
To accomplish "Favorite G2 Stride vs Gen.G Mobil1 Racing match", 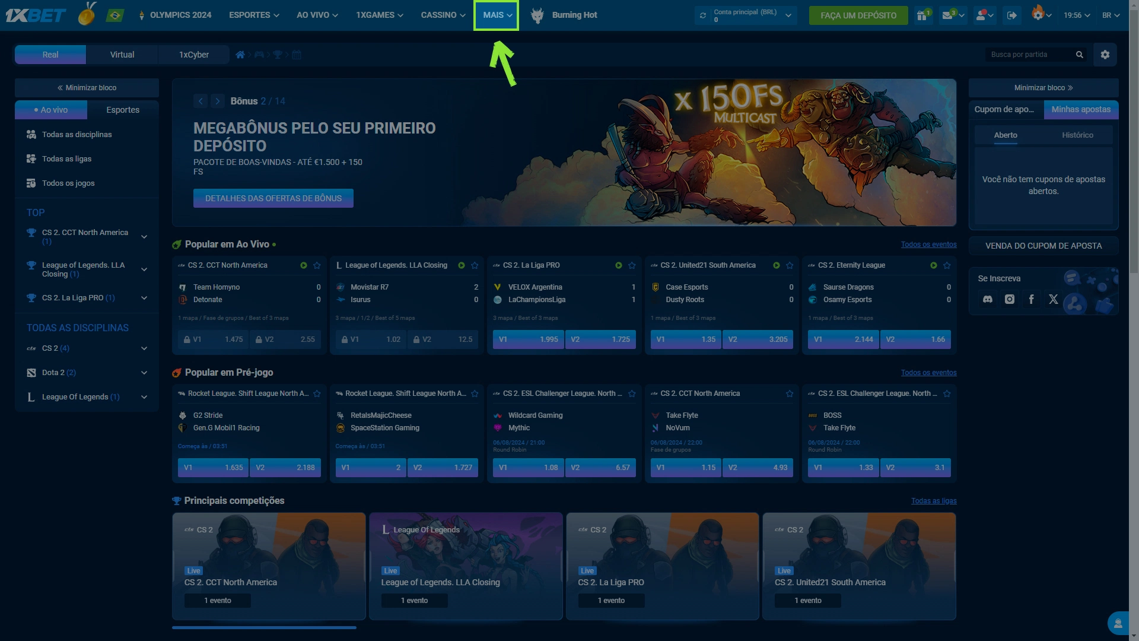I will (317, 394).
